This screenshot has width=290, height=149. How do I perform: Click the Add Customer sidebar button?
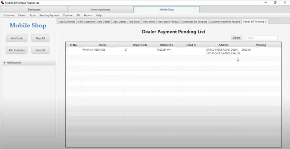click(17, 50)
